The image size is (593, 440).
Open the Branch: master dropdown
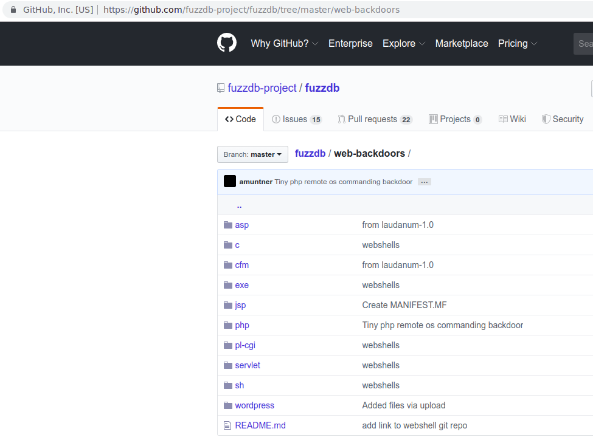coord(252,154)
